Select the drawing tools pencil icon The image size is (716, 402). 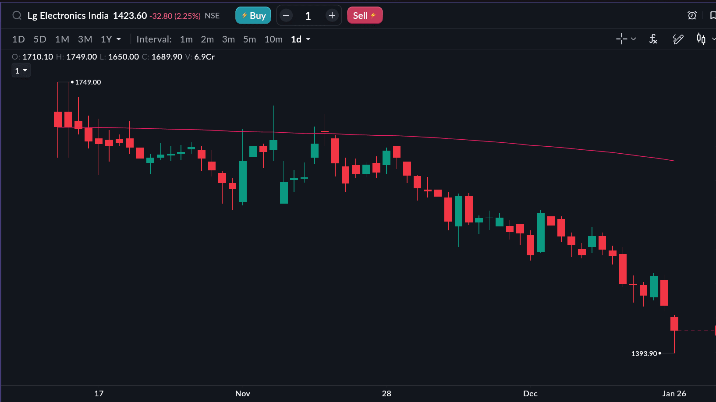tap(678, 39)
